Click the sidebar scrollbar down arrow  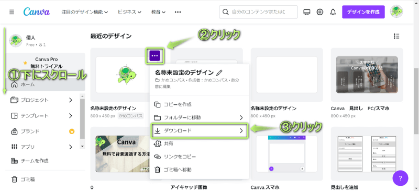point(82,147)
